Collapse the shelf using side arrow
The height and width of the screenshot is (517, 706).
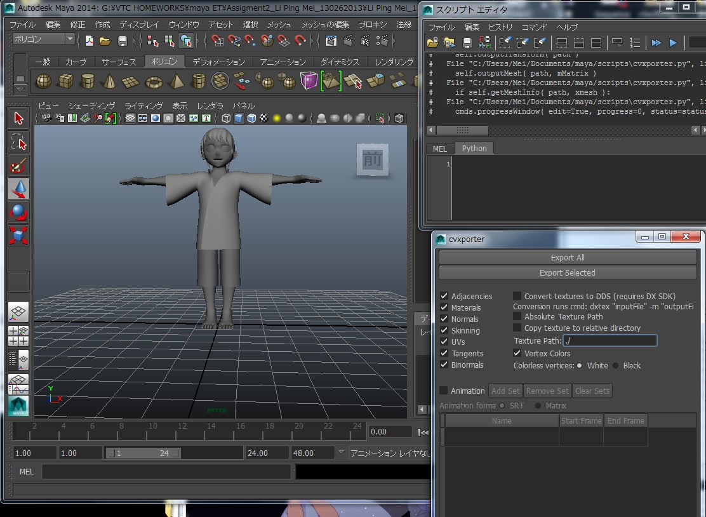pos(20,90)
